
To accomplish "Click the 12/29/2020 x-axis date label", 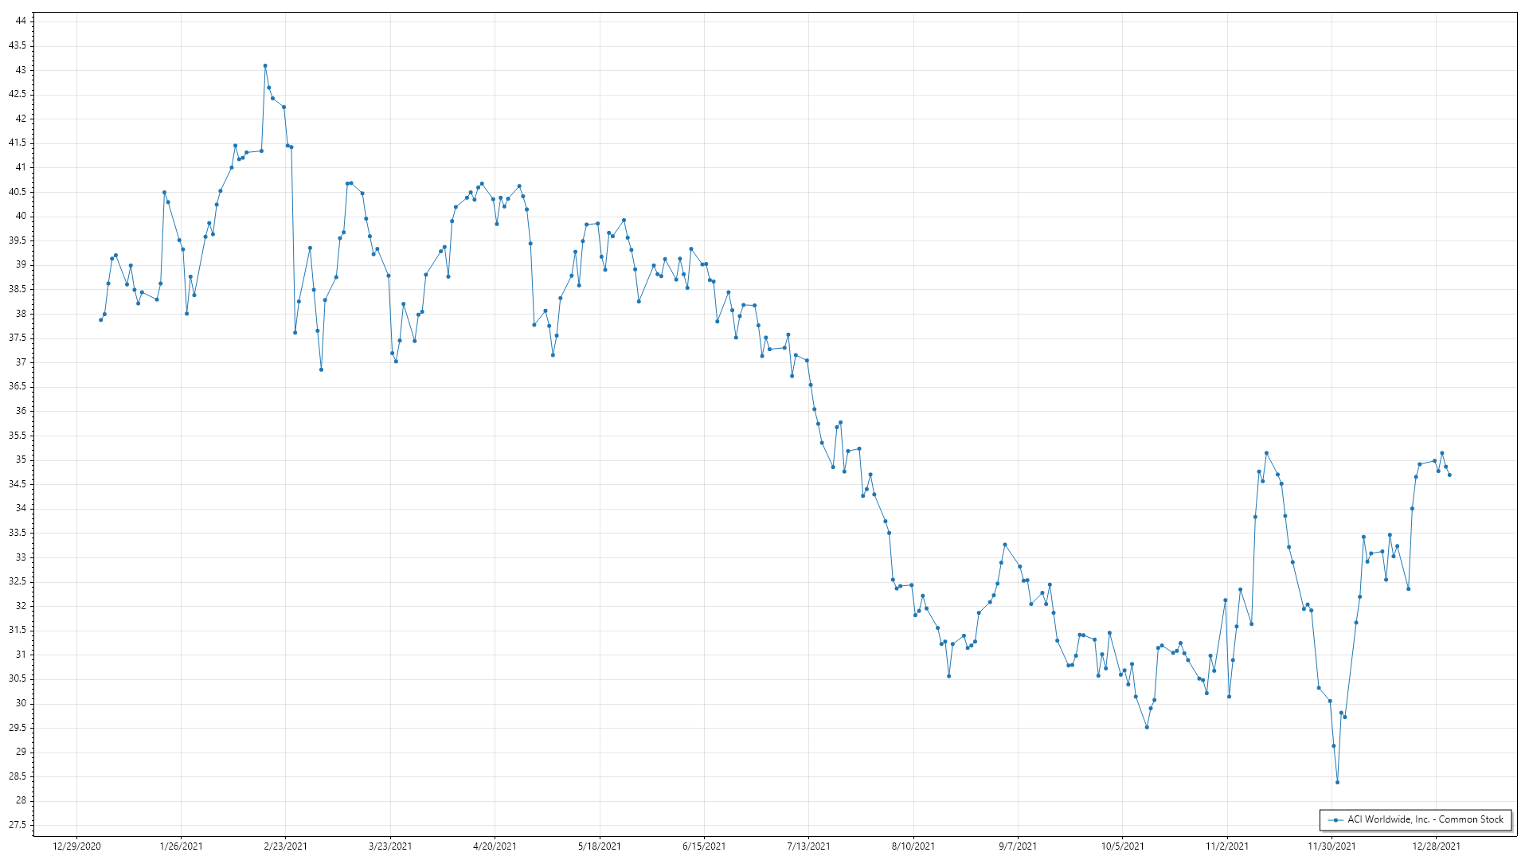I will click(x=76, y=846).
